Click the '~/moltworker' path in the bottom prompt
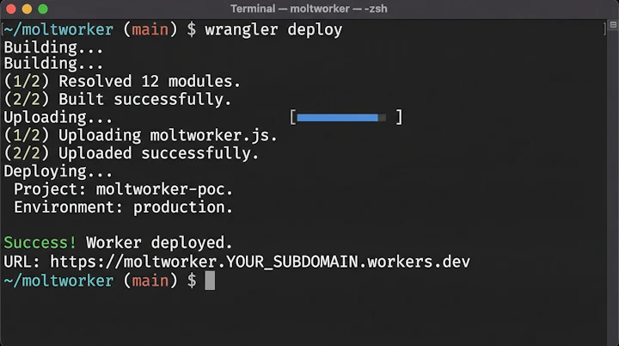Screen dimensions: 619x346 pos(58,281)
